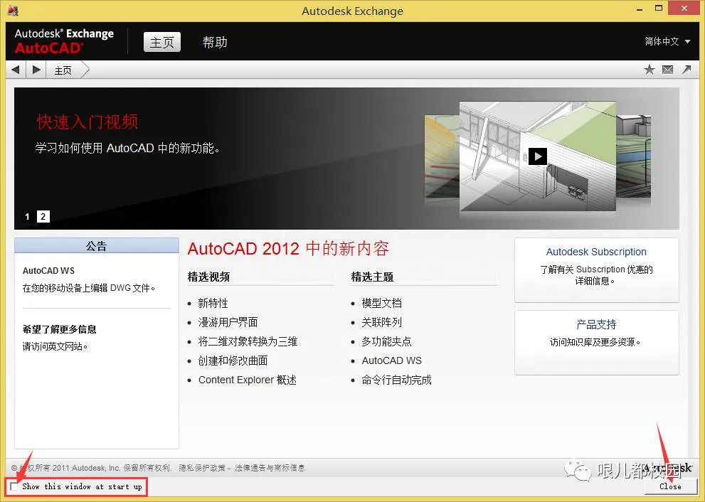Open the 简体中文 language dropdown

[x=667, y=41]
